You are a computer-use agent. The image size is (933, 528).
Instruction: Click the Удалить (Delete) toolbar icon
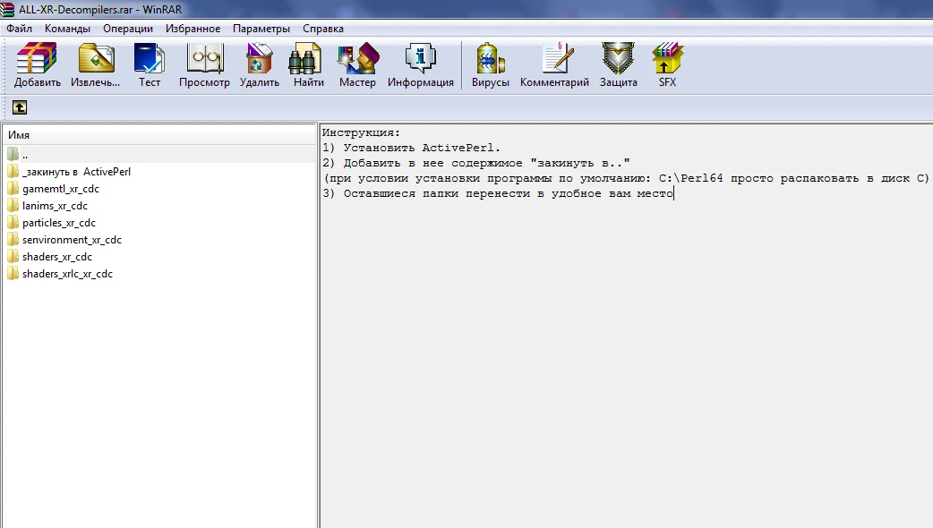point(260,65)
